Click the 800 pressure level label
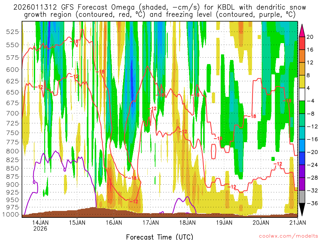This screenshot has height=240, width=321. (x=12, y=151)
